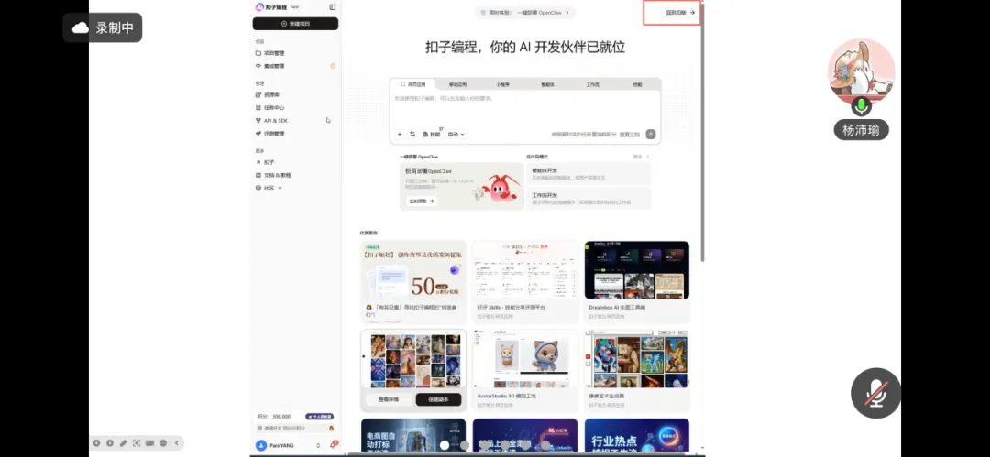Screen dimensions: 990x457
Task: Open API & SDK in sidebar
Action: click(x=271, y=121)
